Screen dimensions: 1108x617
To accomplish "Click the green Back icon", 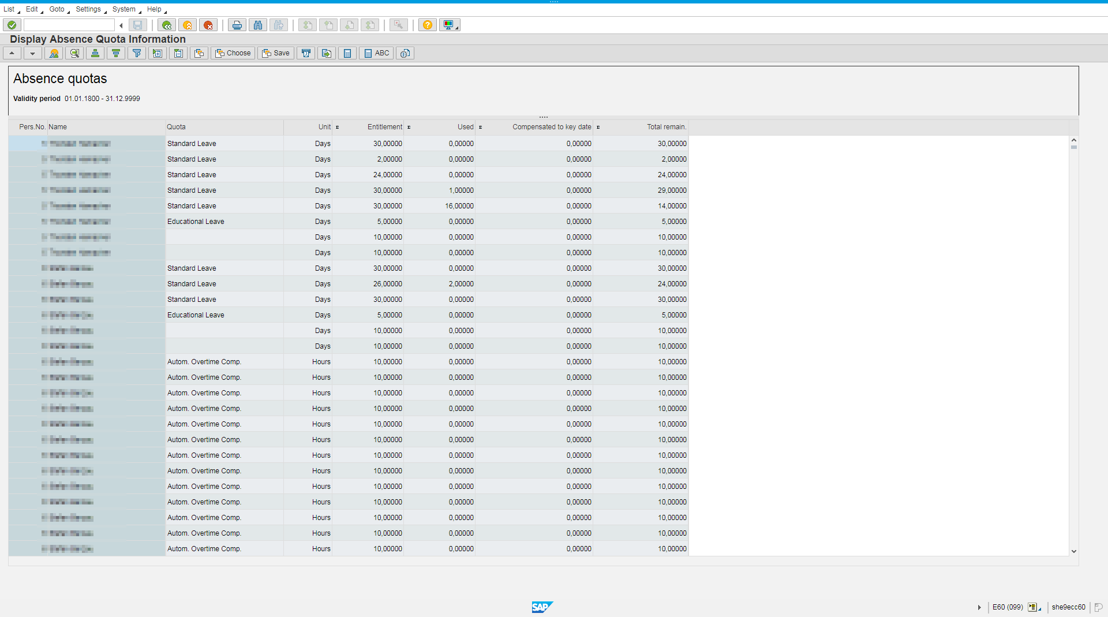I will [x=167, y=25].
